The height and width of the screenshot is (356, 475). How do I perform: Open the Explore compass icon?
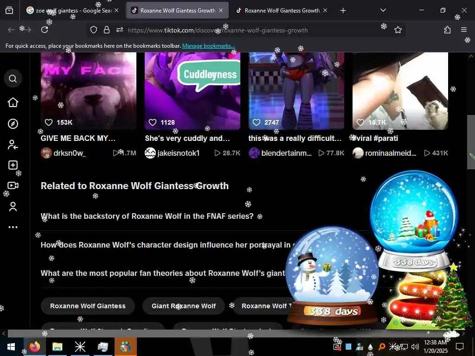tap(13, 123)
